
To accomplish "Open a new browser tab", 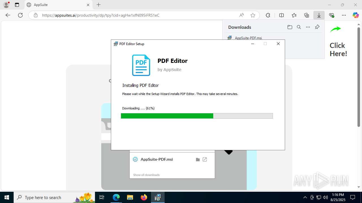I will point(98,5).
